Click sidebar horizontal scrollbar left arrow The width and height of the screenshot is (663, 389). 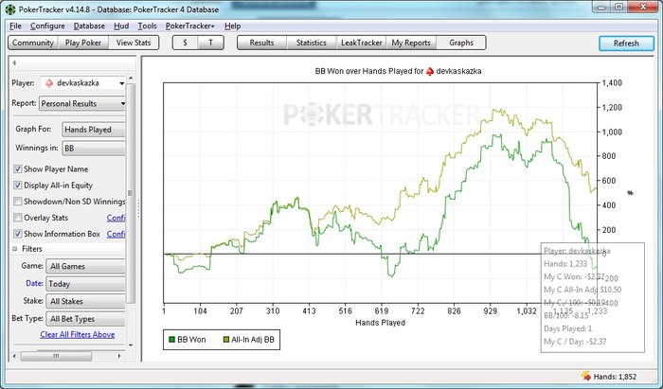[x=14, y=356]
